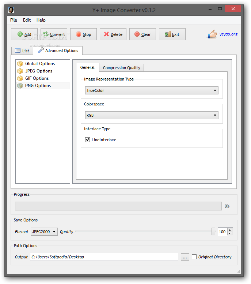This screenshot has height=284, width=251.
Task: Click the Stop button's red circle icon
Action: point(79,34)
